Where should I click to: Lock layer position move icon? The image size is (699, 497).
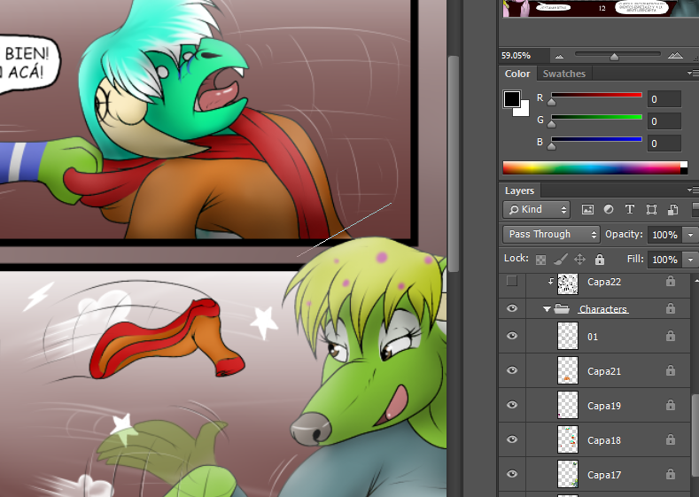(579, 259)
